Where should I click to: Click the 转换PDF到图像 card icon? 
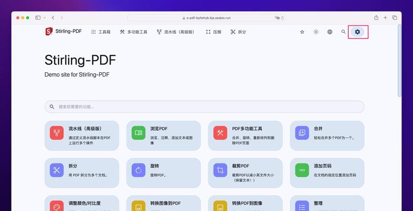click(x=220, y=206)
